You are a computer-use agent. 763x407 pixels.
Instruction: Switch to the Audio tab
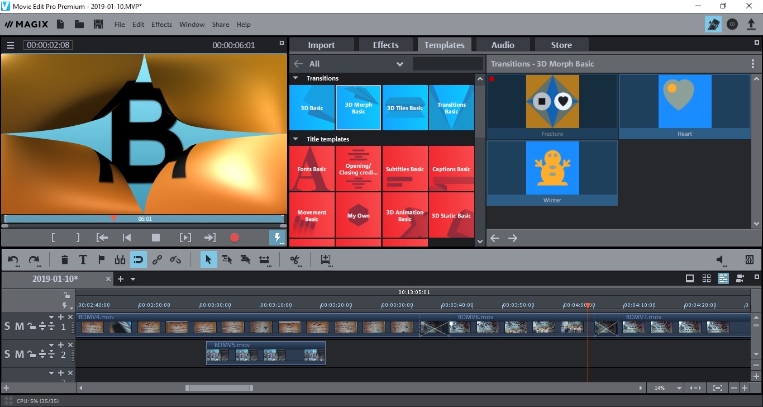pyautogui.click(x=503, y=45)
